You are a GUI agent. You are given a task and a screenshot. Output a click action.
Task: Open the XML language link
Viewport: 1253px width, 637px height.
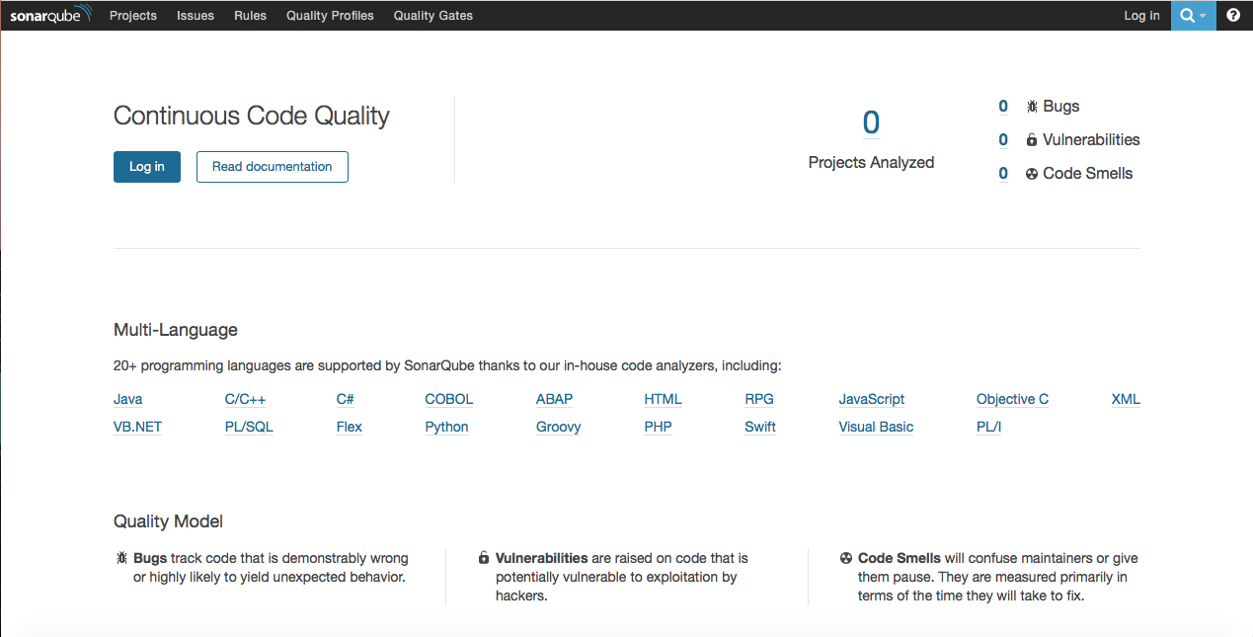click(x=1126, y=400)
